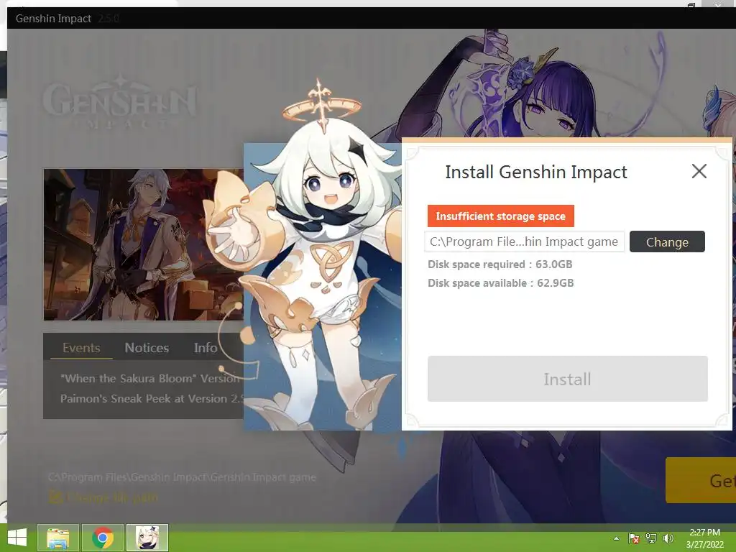Click Disk space available 62.9GB text
The width and height of the screenshot is (736, 552).
pyautogui.click(x=500, y=283)
